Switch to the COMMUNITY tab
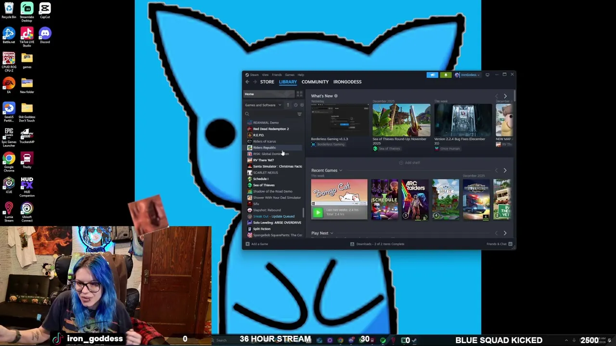616x346 pixels. click(x=315, y=82)
